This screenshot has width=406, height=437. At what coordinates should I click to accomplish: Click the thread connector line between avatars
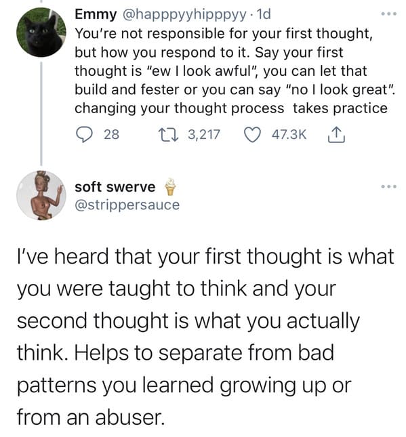tap(41, 114)
